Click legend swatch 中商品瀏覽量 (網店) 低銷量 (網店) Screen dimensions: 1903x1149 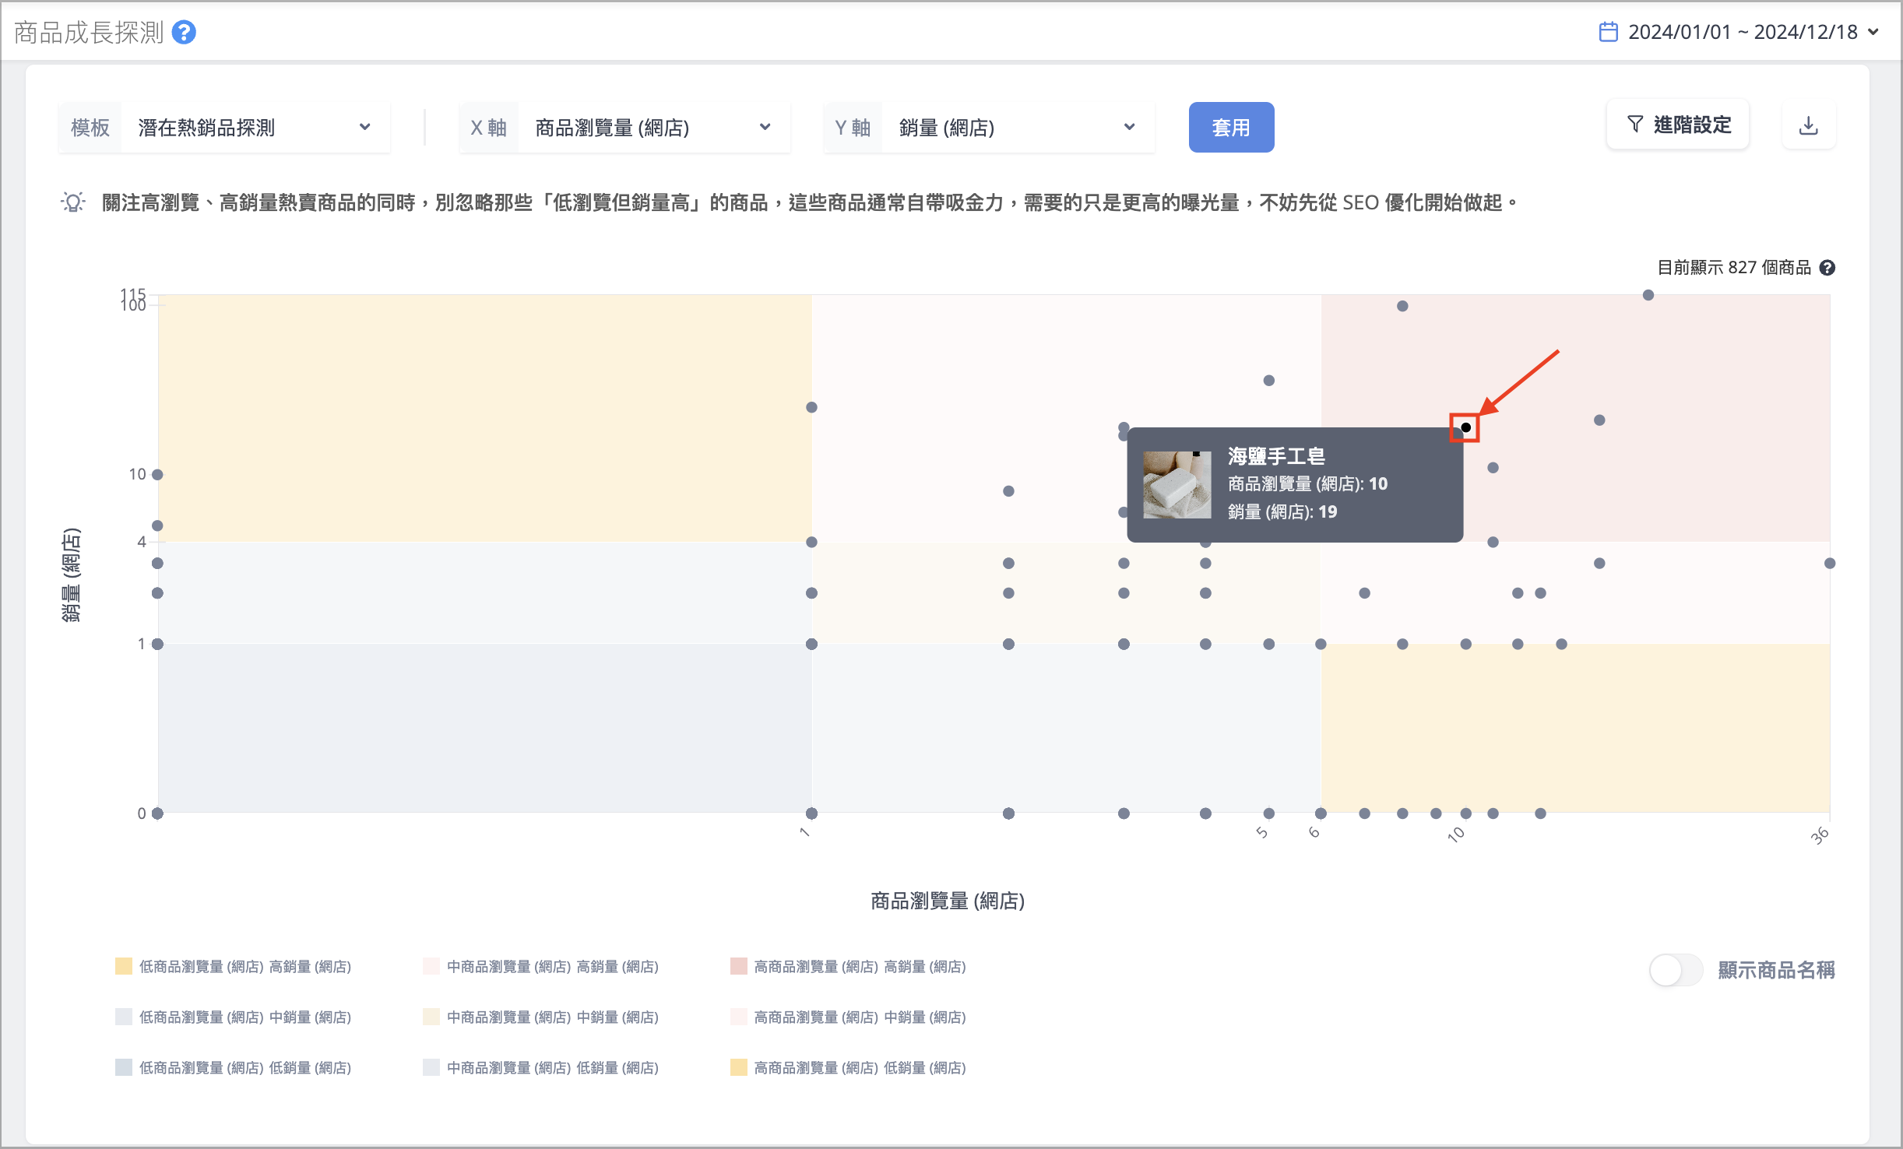pos(431,1068)
